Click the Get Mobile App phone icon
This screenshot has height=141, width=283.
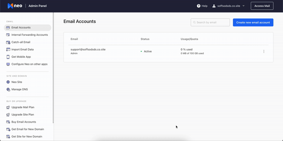pos(8,57)
